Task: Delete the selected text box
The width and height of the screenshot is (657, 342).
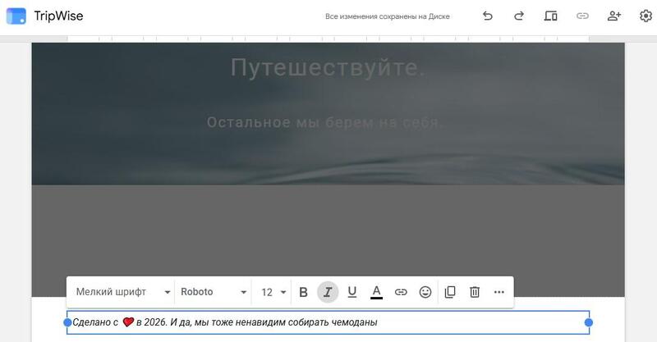Action: pyautogui.click(x=475, y=292)
